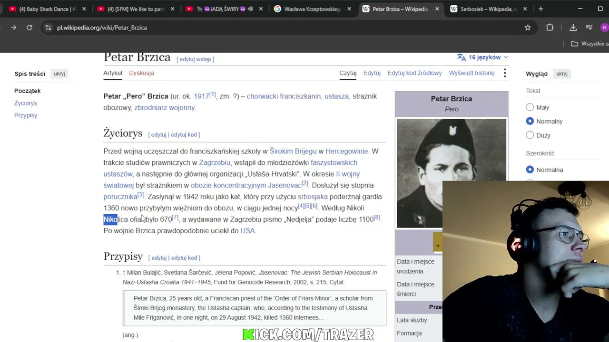Viewport: 609px width, 342px height.
Task: Open the "USA" link
Action: [247, 231]
